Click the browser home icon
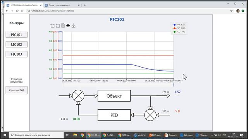This screenshot has height=139, width=248. point(22,11)
